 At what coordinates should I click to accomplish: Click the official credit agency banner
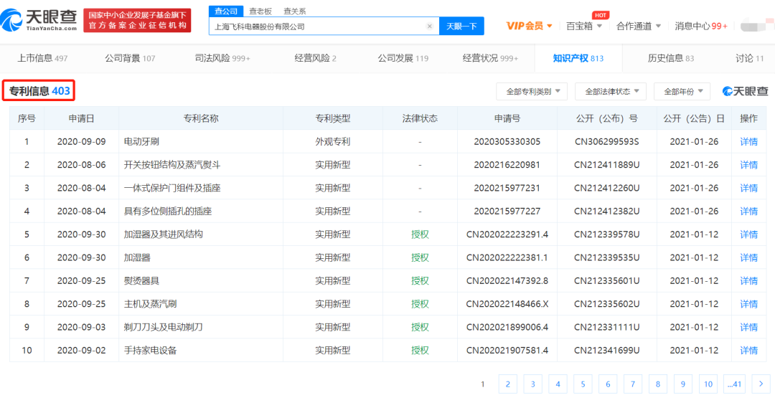(x=137, y=20)
